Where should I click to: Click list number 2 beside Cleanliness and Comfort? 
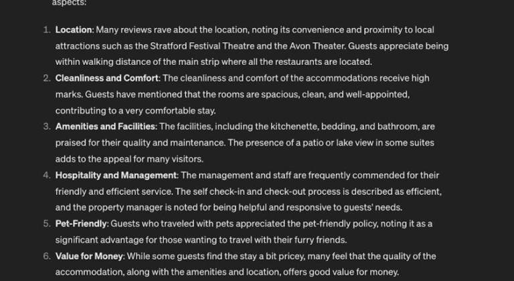coord(47,78)
